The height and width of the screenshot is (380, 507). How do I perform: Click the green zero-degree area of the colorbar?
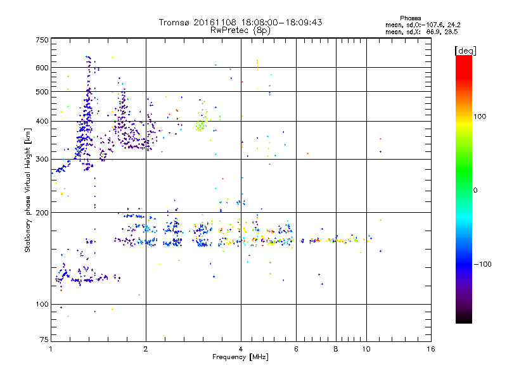pos(464,189)
